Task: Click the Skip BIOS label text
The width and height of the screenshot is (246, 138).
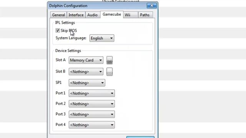Action: (x=69, y=31)
